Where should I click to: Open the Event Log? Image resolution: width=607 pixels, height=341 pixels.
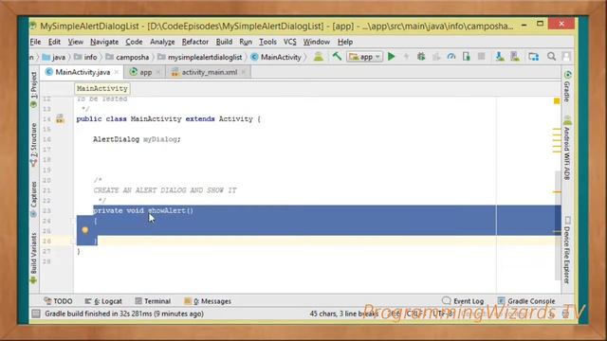(x=463, y=301)
